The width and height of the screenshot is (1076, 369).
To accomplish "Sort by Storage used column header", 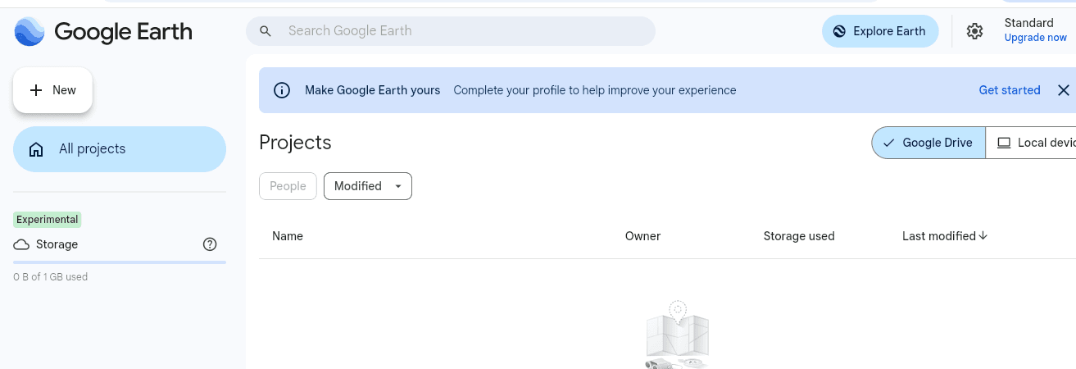I will click(799, 236).
